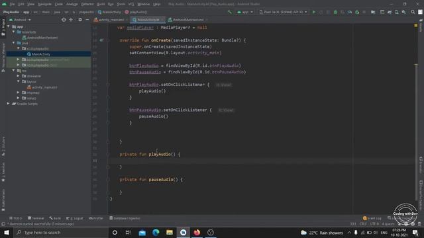Open the Pixel device selector dropdown
This screenshot has width=424, height=238.
pyautogui.click(x=283, y=12)
